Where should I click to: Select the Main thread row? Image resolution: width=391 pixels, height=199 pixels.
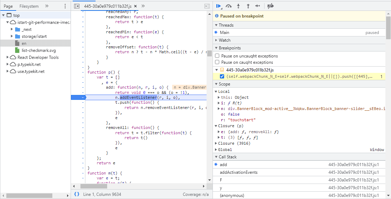[299, 32]
